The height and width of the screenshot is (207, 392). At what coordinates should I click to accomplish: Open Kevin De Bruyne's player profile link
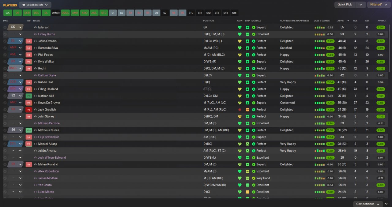coord(49,103)
